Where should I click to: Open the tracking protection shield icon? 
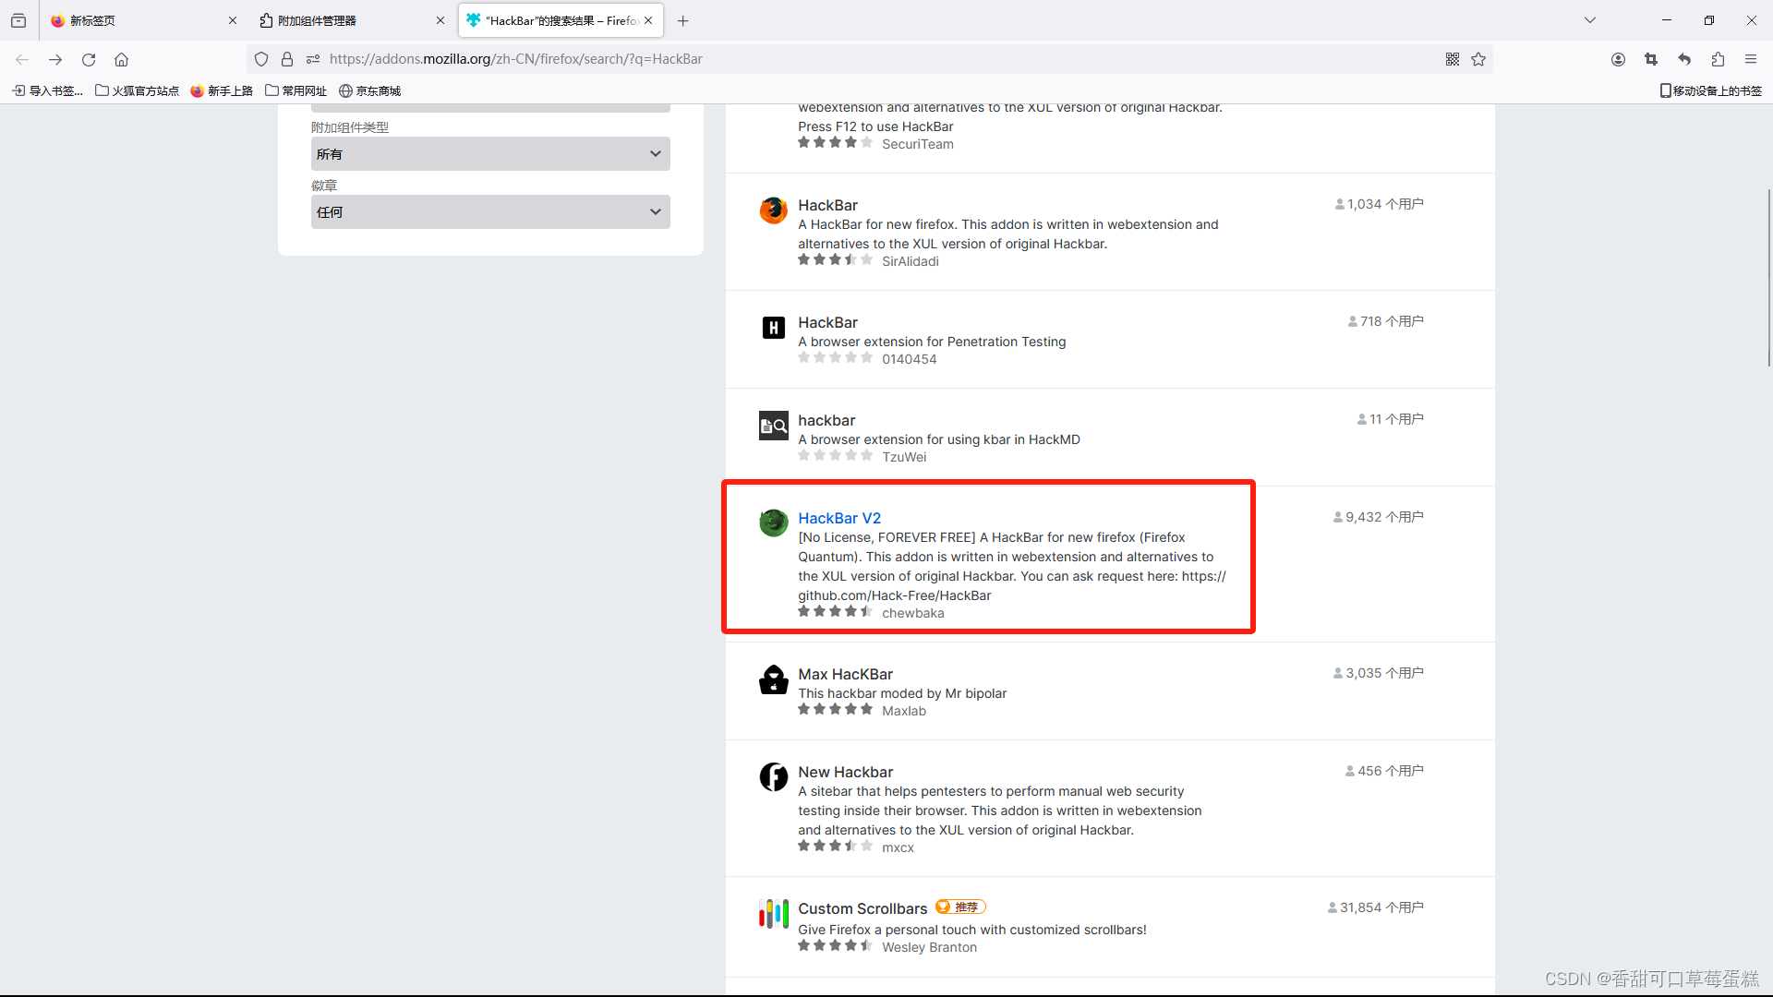click(261, 59)
